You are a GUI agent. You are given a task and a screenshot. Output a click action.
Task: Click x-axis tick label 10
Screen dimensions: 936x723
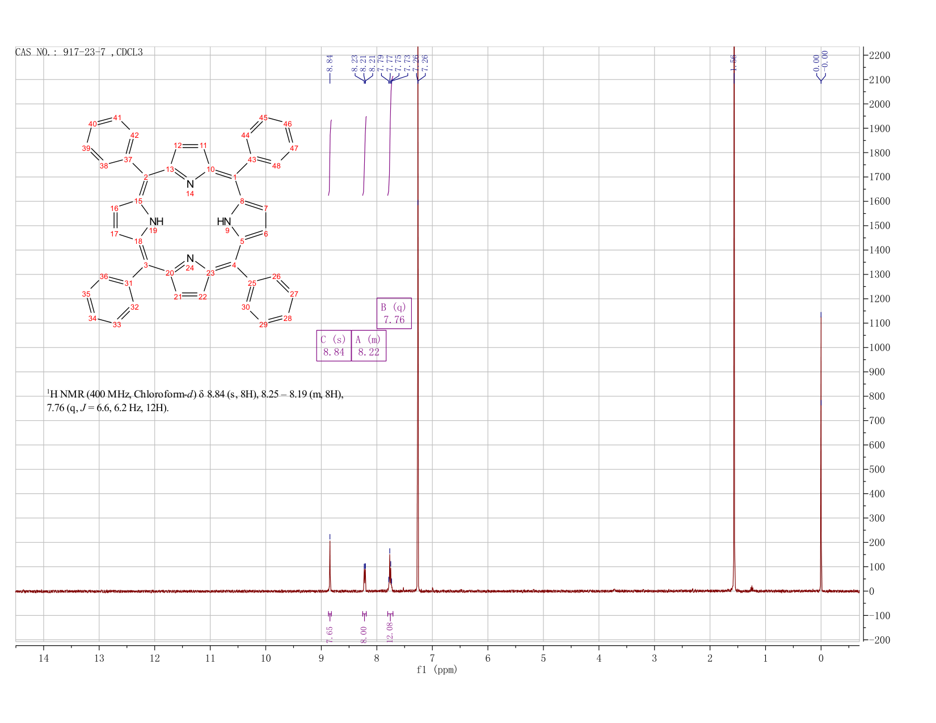[265, 658]
